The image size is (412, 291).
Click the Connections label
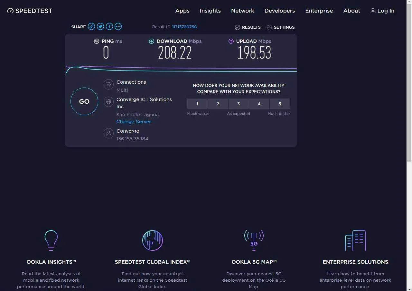point(131,82)
